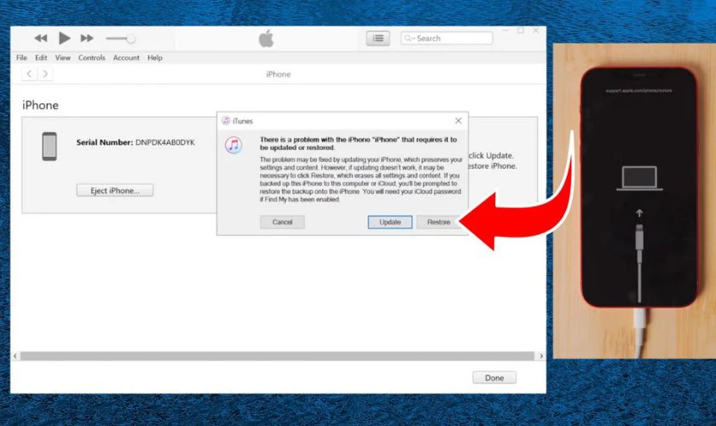The height and width of the screenshot is (426, 716).
Task: Click the rewind previous track button
Action: pyautogui.click(x=41, y=38)
